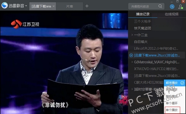Switch to the 片库 tab
Image resolution: width=186 pixels, height=114 pixels.
coord(70,6)
